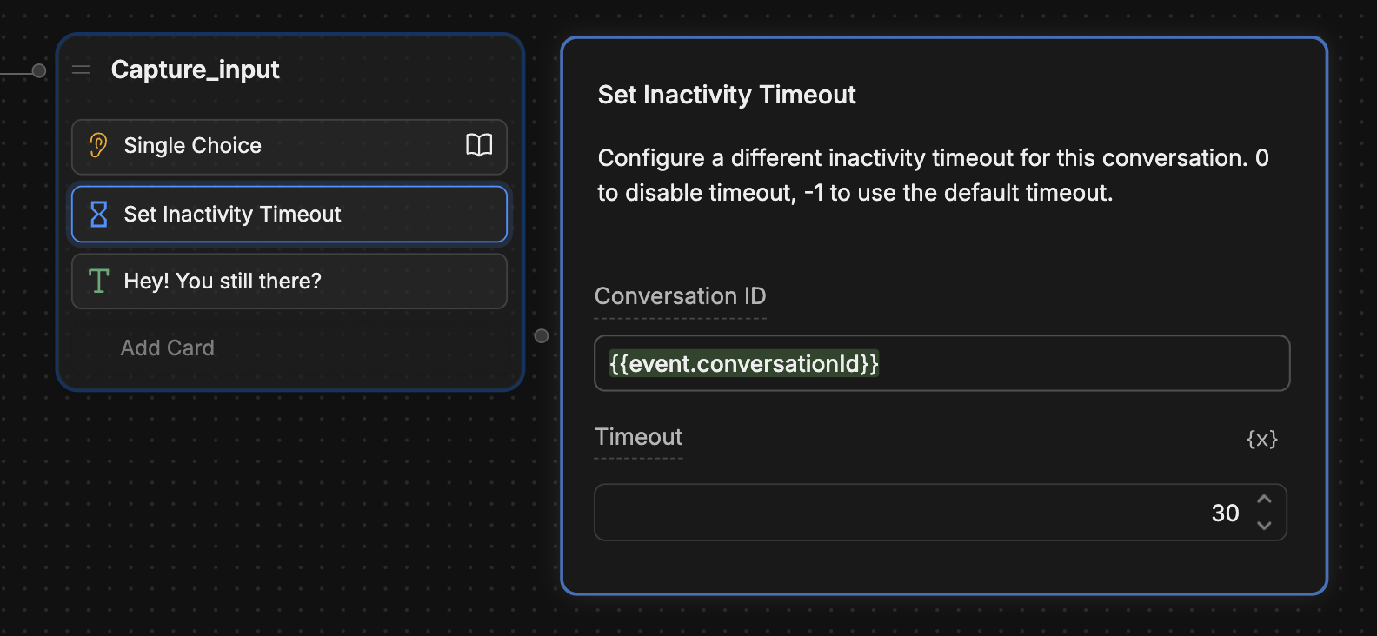Screen dimensions: 1377x636
Task: Click the Add Card button
Action: click(167, 348)
